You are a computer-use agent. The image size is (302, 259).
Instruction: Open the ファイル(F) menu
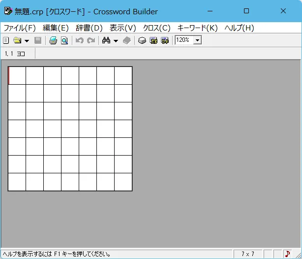[20, 28]
